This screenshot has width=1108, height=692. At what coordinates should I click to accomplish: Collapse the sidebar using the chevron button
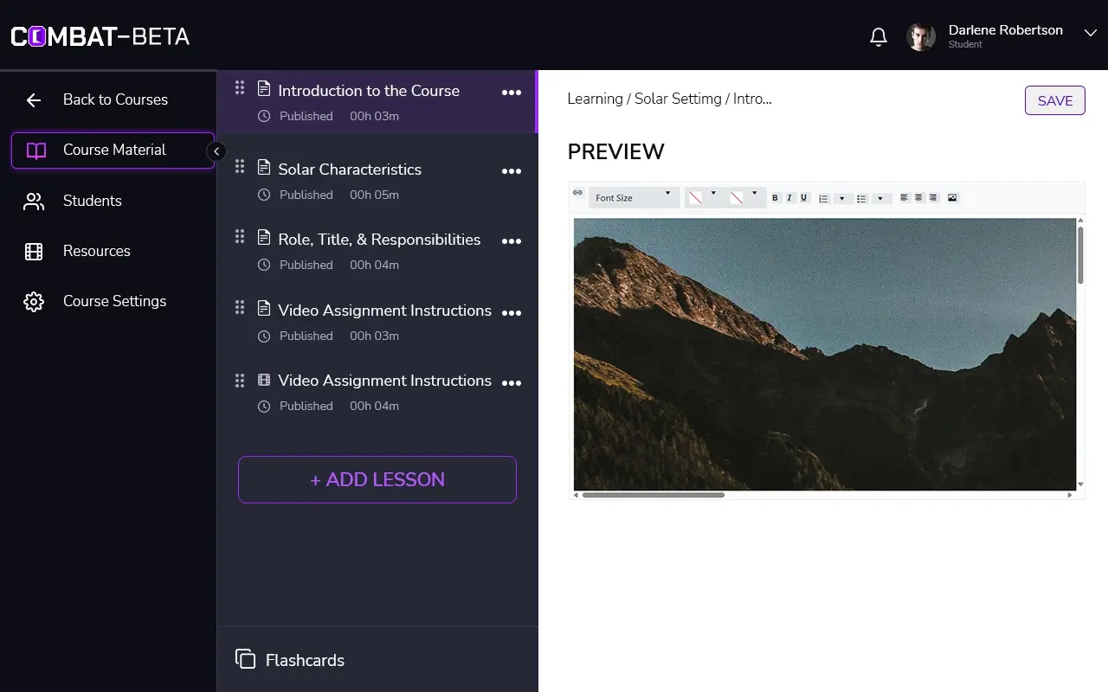tap(216, 151)
